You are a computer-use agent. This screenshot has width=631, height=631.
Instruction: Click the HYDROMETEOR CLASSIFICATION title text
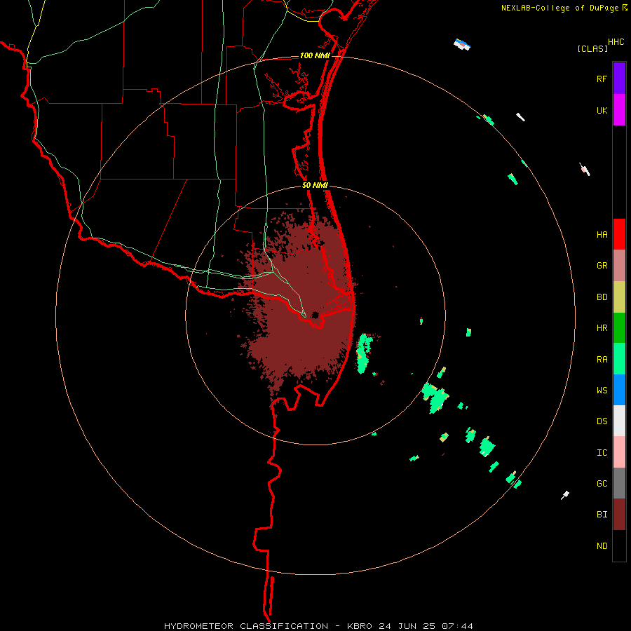[246, 626]
